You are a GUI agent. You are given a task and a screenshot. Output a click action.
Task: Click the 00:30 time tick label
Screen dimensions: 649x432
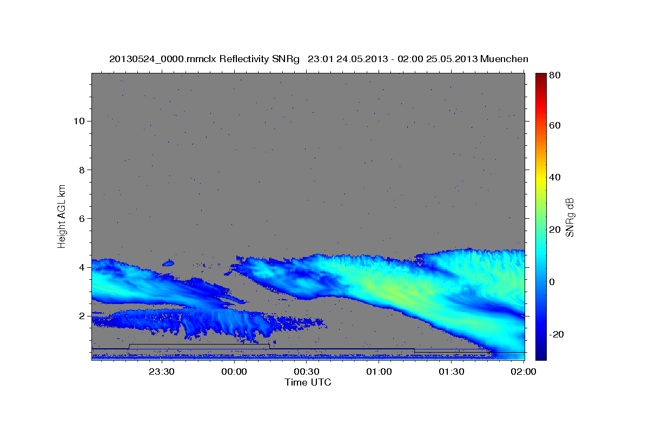coord(306,372)
